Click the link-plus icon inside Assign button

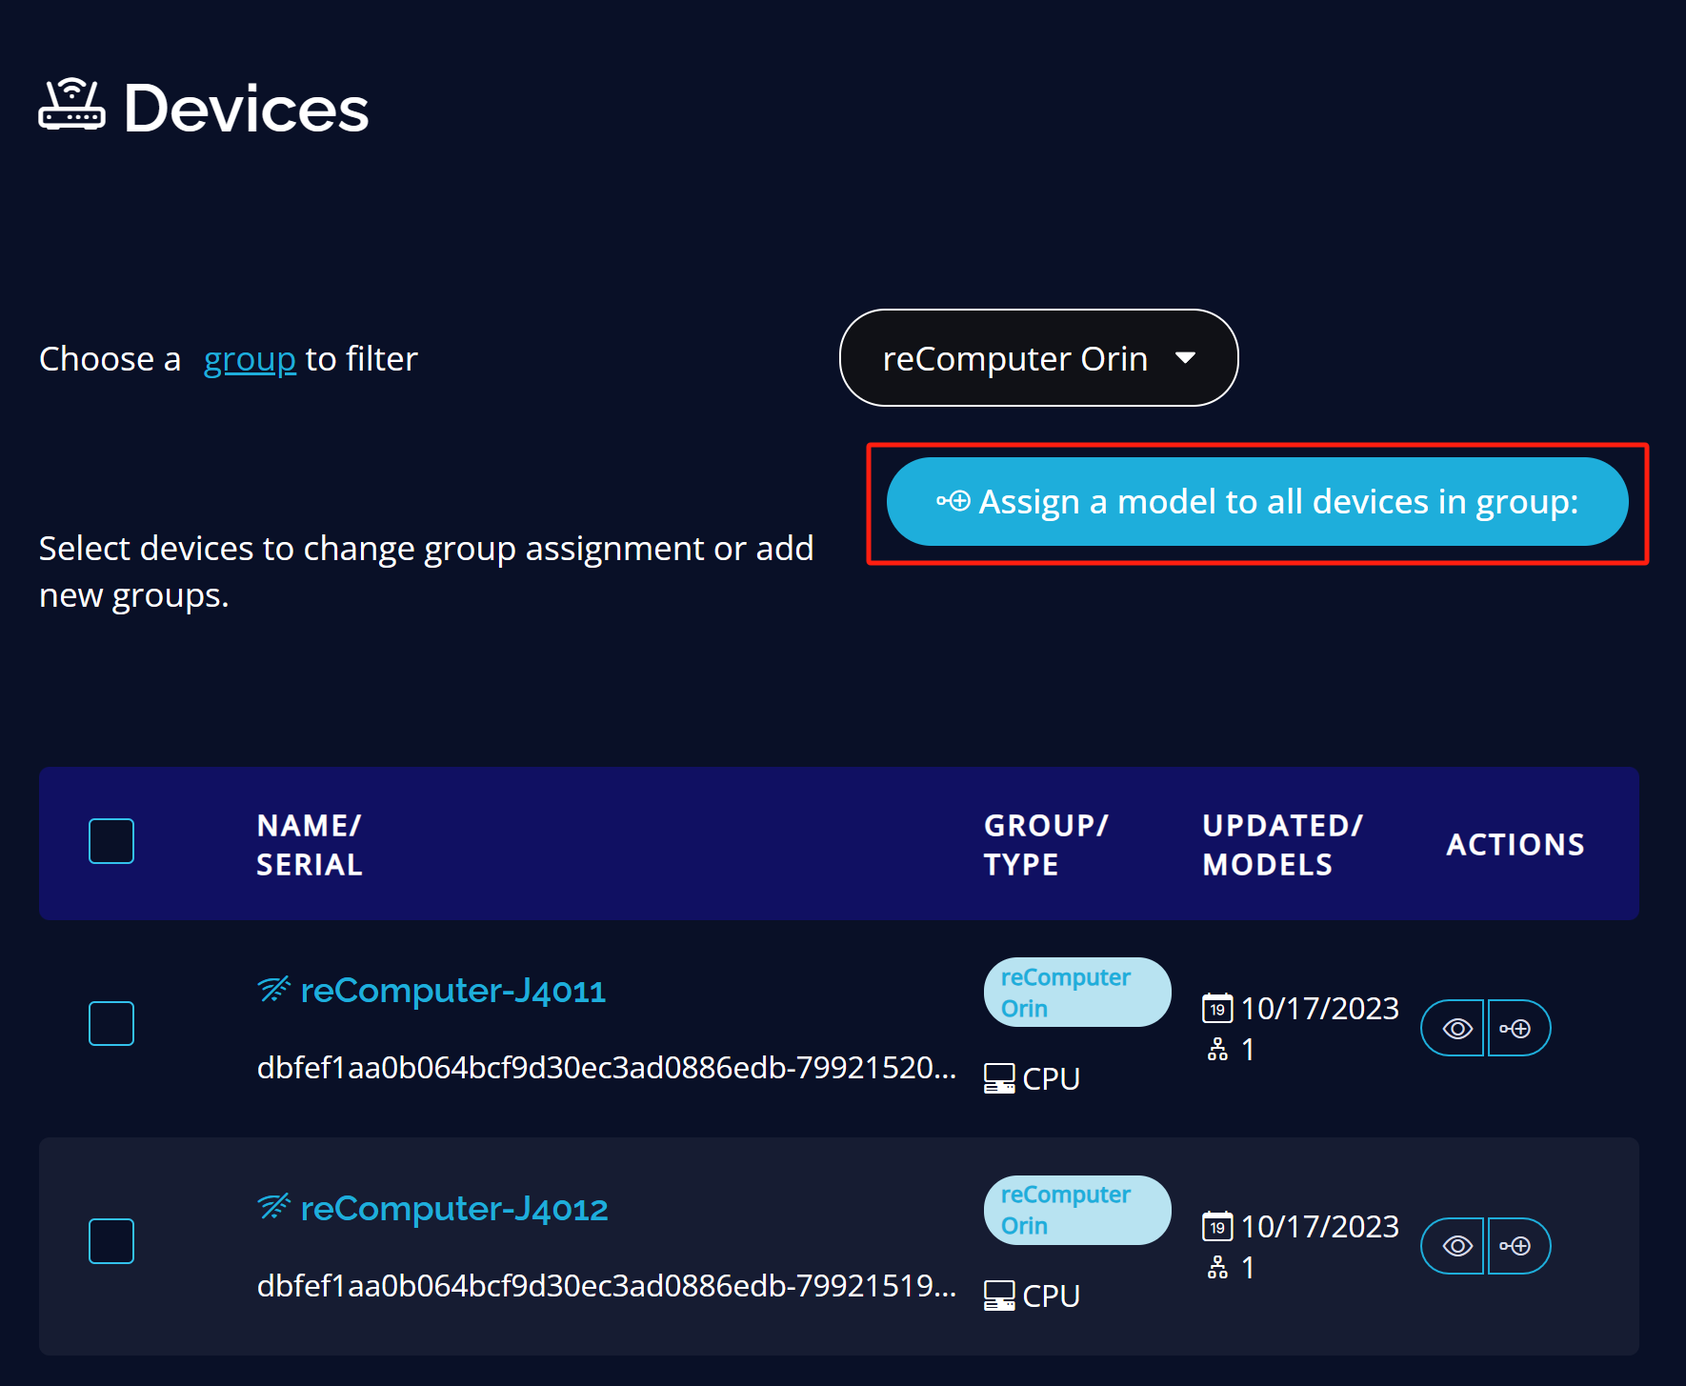(x=953, y=501)
